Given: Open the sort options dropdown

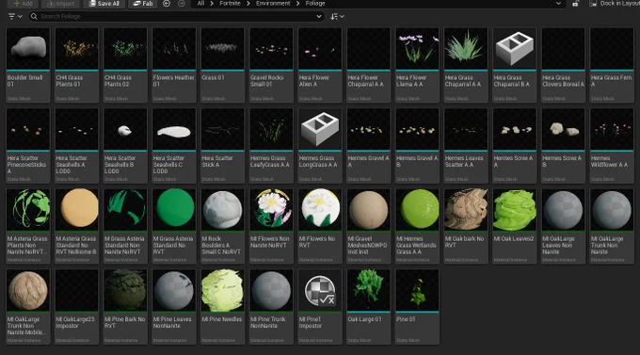Looking at the screenshot, I should point(337,16).
